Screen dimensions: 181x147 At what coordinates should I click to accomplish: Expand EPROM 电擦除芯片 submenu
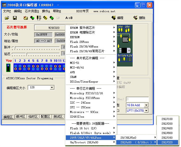(x=91, y=32)
